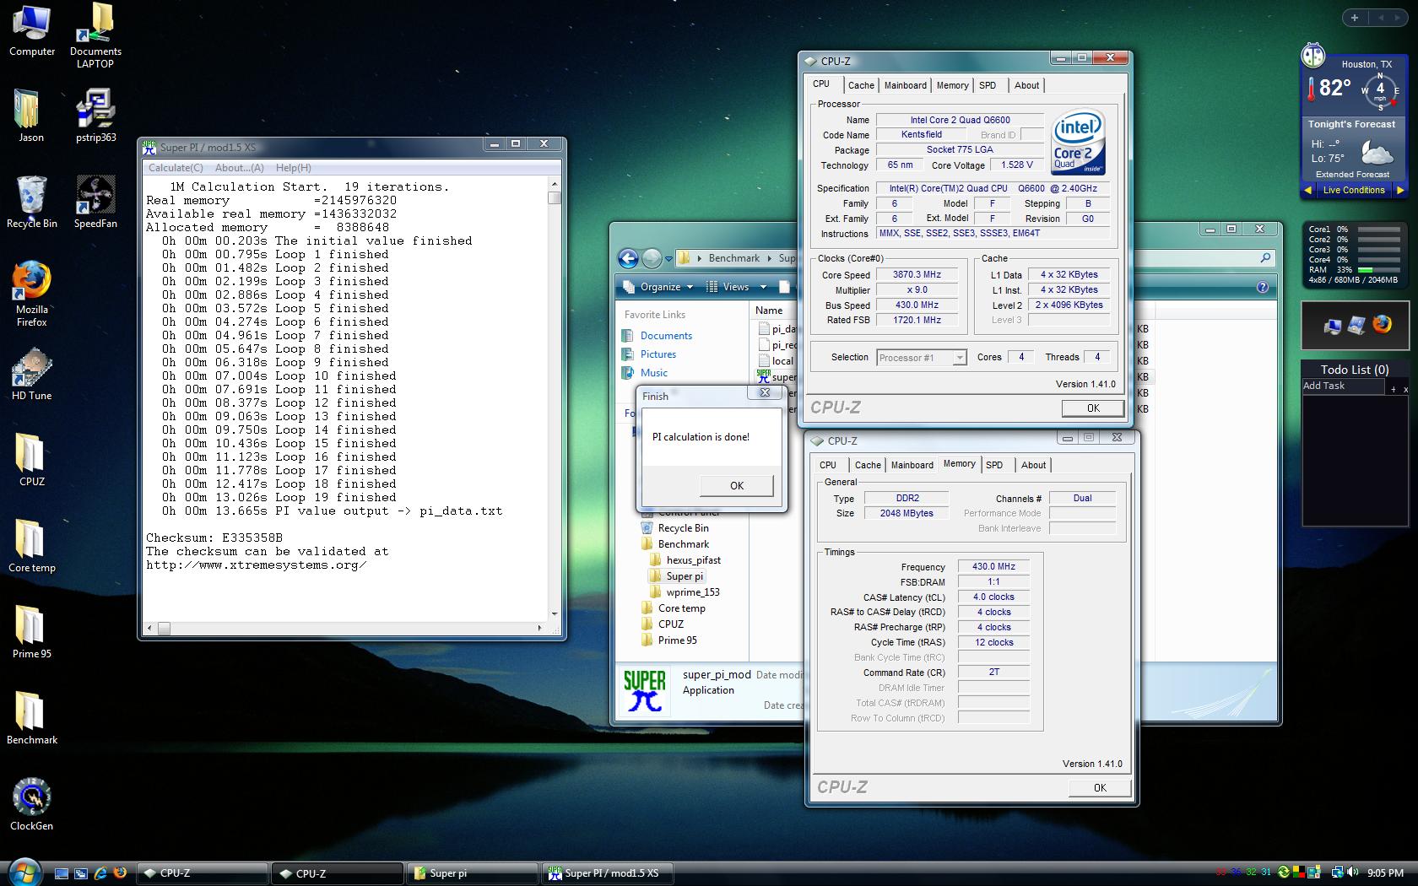The width and height of the screenshot is (1418, 886).
Task: Open Pictures in Explorer Favorite Links
Action: [658, 354]
